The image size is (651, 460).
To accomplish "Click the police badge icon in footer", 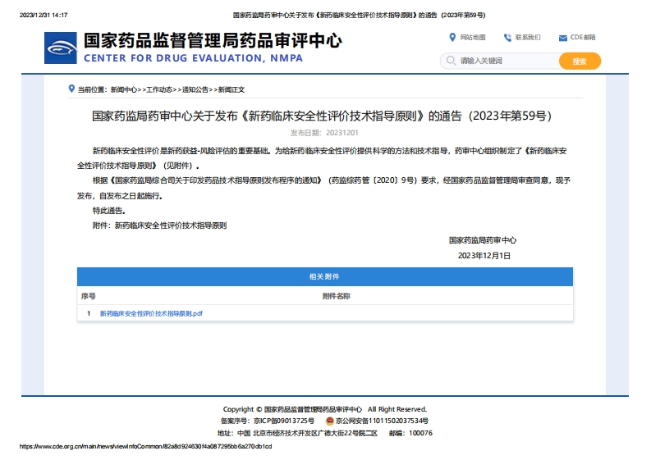I will coord(330,421).
